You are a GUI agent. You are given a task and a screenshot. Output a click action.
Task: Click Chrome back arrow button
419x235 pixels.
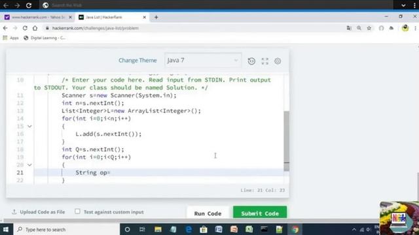click(5, 28)
